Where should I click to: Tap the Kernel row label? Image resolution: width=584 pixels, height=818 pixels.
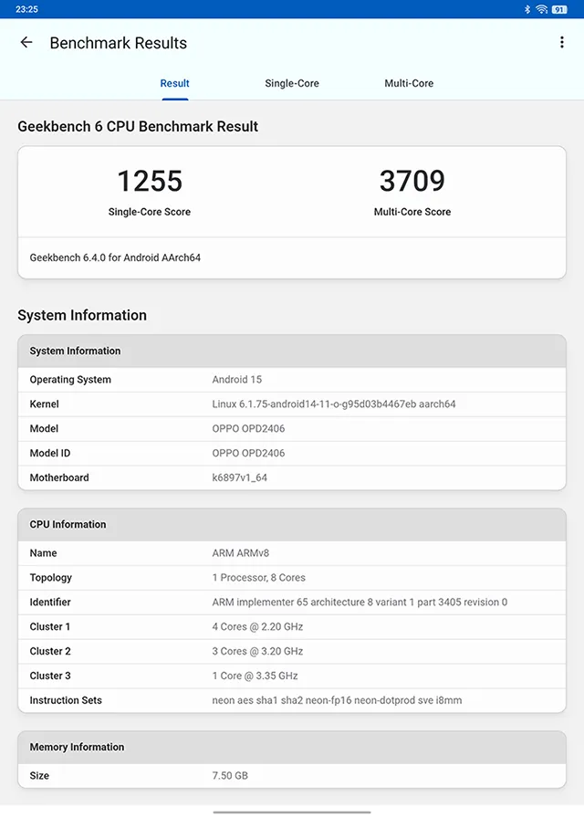[x=45, y=404]
